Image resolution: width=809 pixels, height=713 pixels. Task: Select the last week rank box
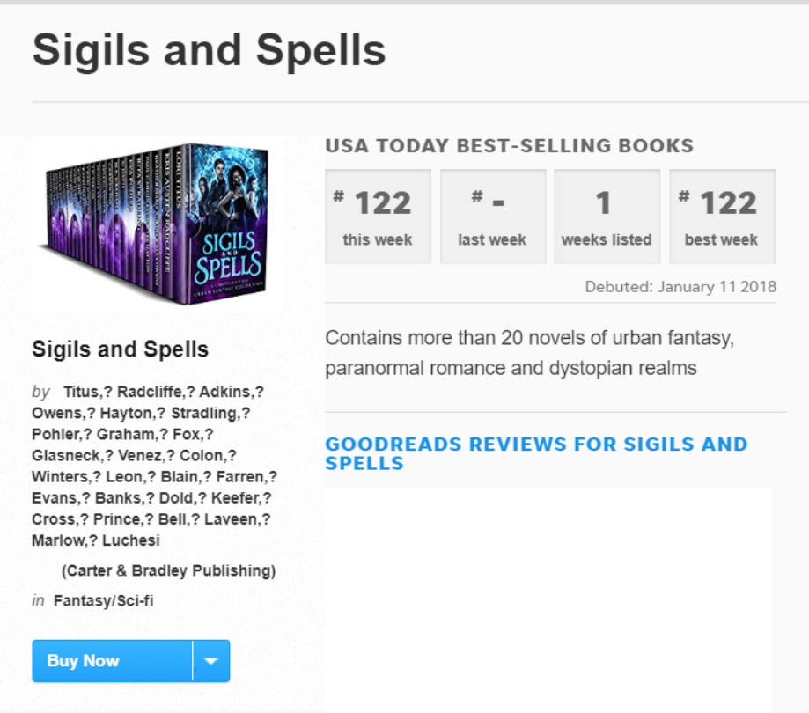[492, 217]
